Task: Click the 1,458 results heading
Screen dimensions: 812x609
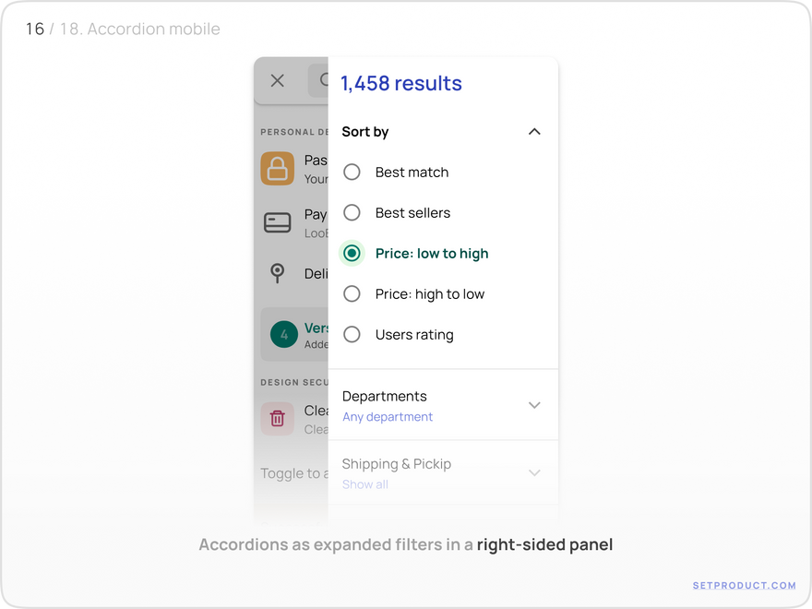Action: pos(401,83)
